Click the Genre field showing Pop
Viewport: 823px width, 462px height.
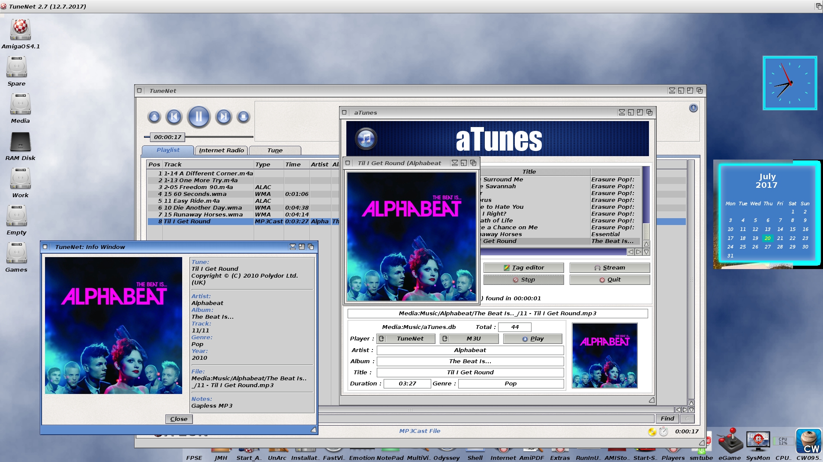511,384
